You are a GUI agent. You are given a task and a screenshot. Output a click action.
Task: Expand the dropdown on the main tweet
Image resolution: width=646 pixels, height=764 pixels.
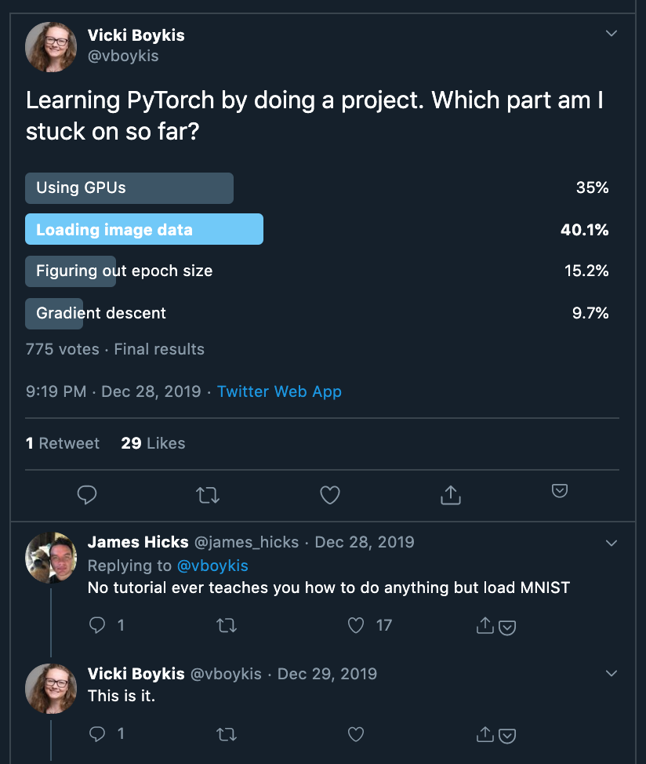pos(611,33)
